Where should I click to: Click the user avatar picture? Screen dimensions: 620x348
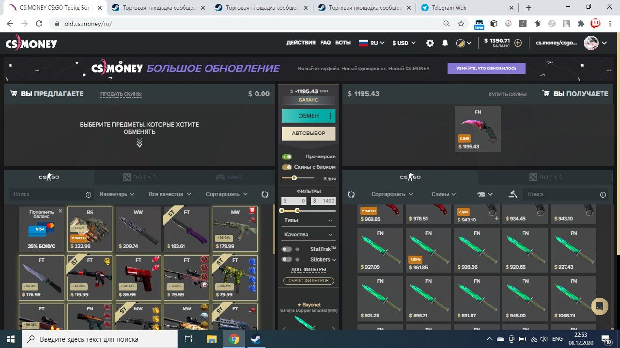(x=591, y=43)
